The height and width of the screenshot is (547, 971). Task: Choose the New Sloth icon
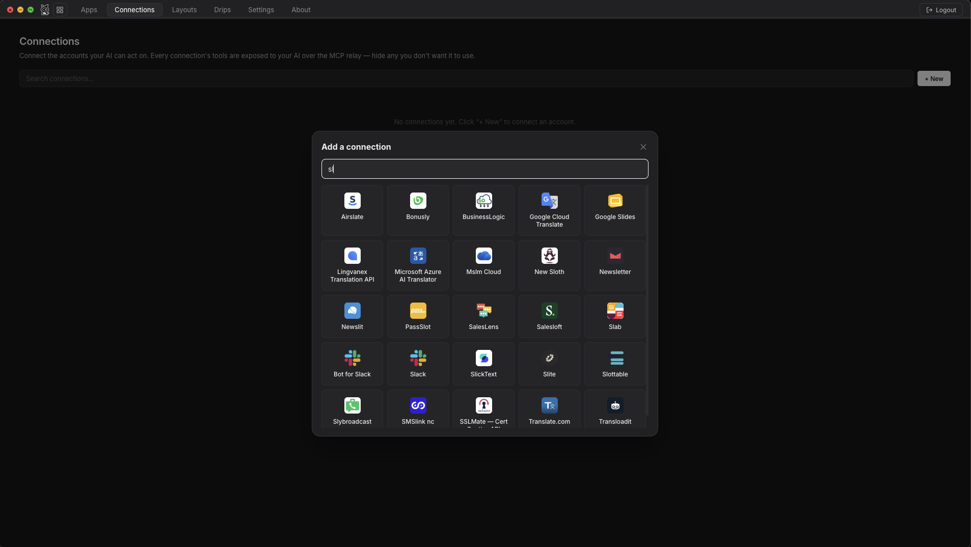click(x=549, y=256)
